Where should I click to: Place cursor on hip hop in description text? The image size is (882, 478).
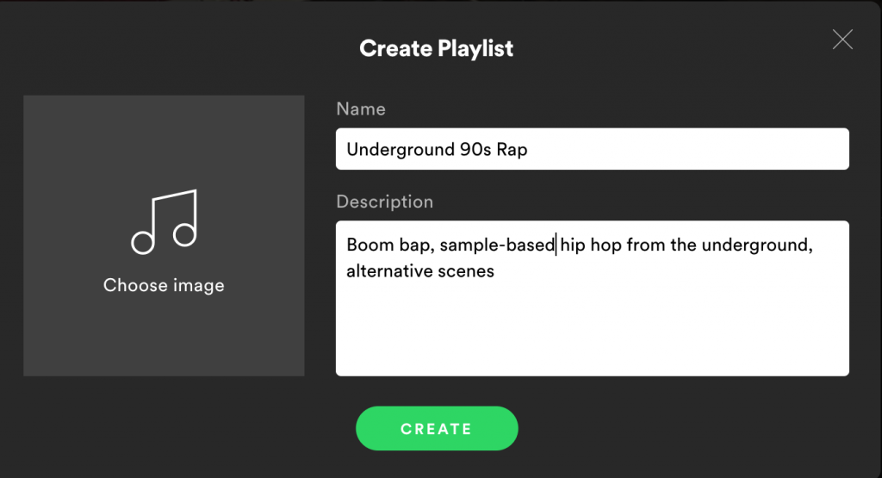[591, 245]
